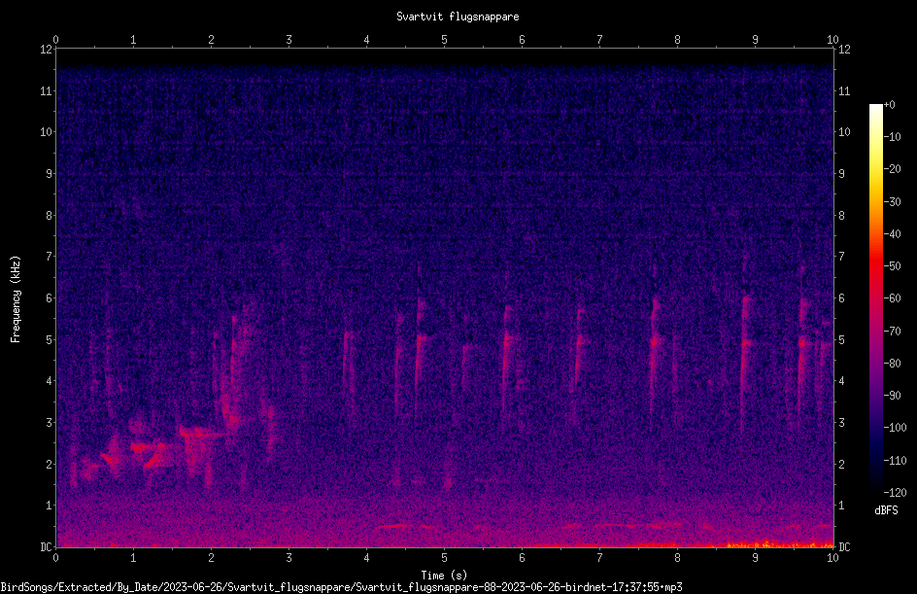The image size is (917, 594).
Task: Click '3' on the lower time axis
Action: click(x=289, y=558)
